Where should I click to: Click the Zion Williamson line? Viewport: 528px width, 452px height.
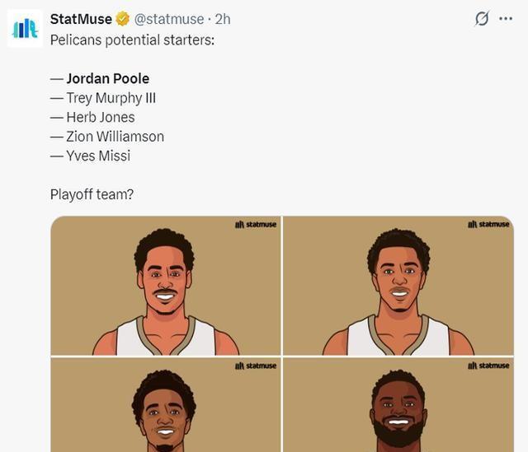pos(107,137)
